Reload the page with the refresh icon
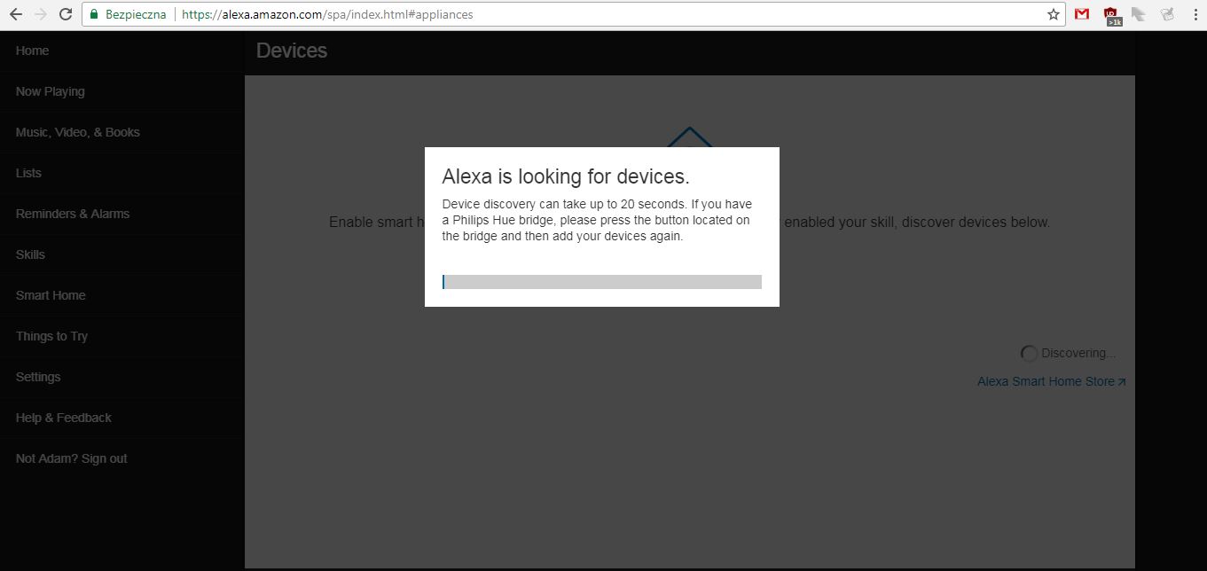1207x571 pixels. coord(66,14)
